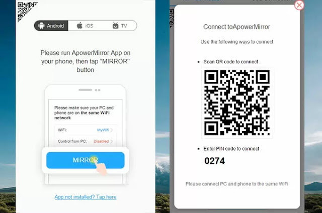Expand the WiFi MyWifi chevron

[x=111, y=130]
